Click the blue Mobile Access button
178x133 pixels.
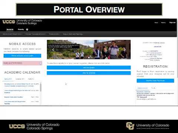pyautogui.click(x=22, y=56)
